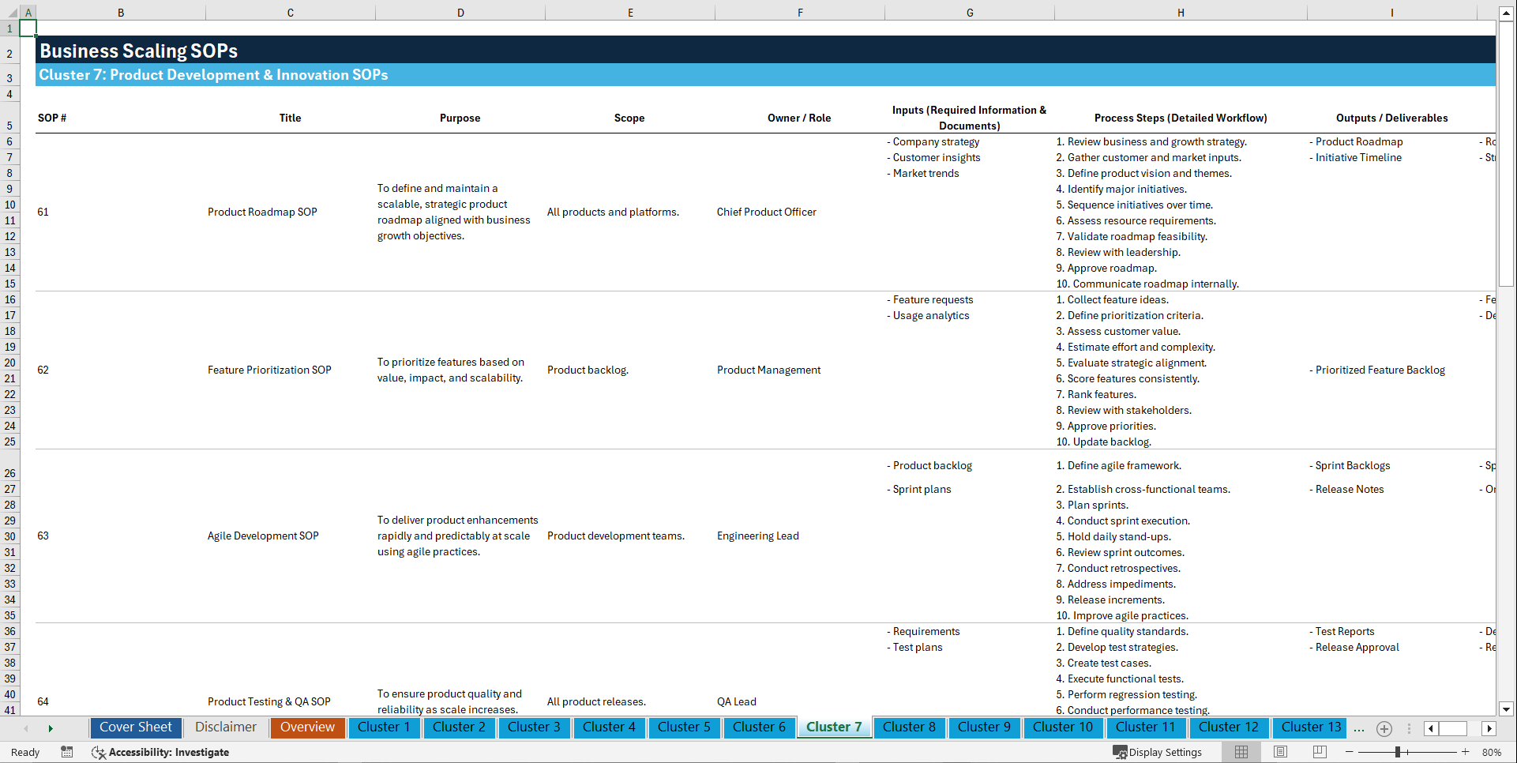Open Page Break Preview
Image resolution: width=1517 pixels, height=763 pixels.
(x=1320, y=752)
